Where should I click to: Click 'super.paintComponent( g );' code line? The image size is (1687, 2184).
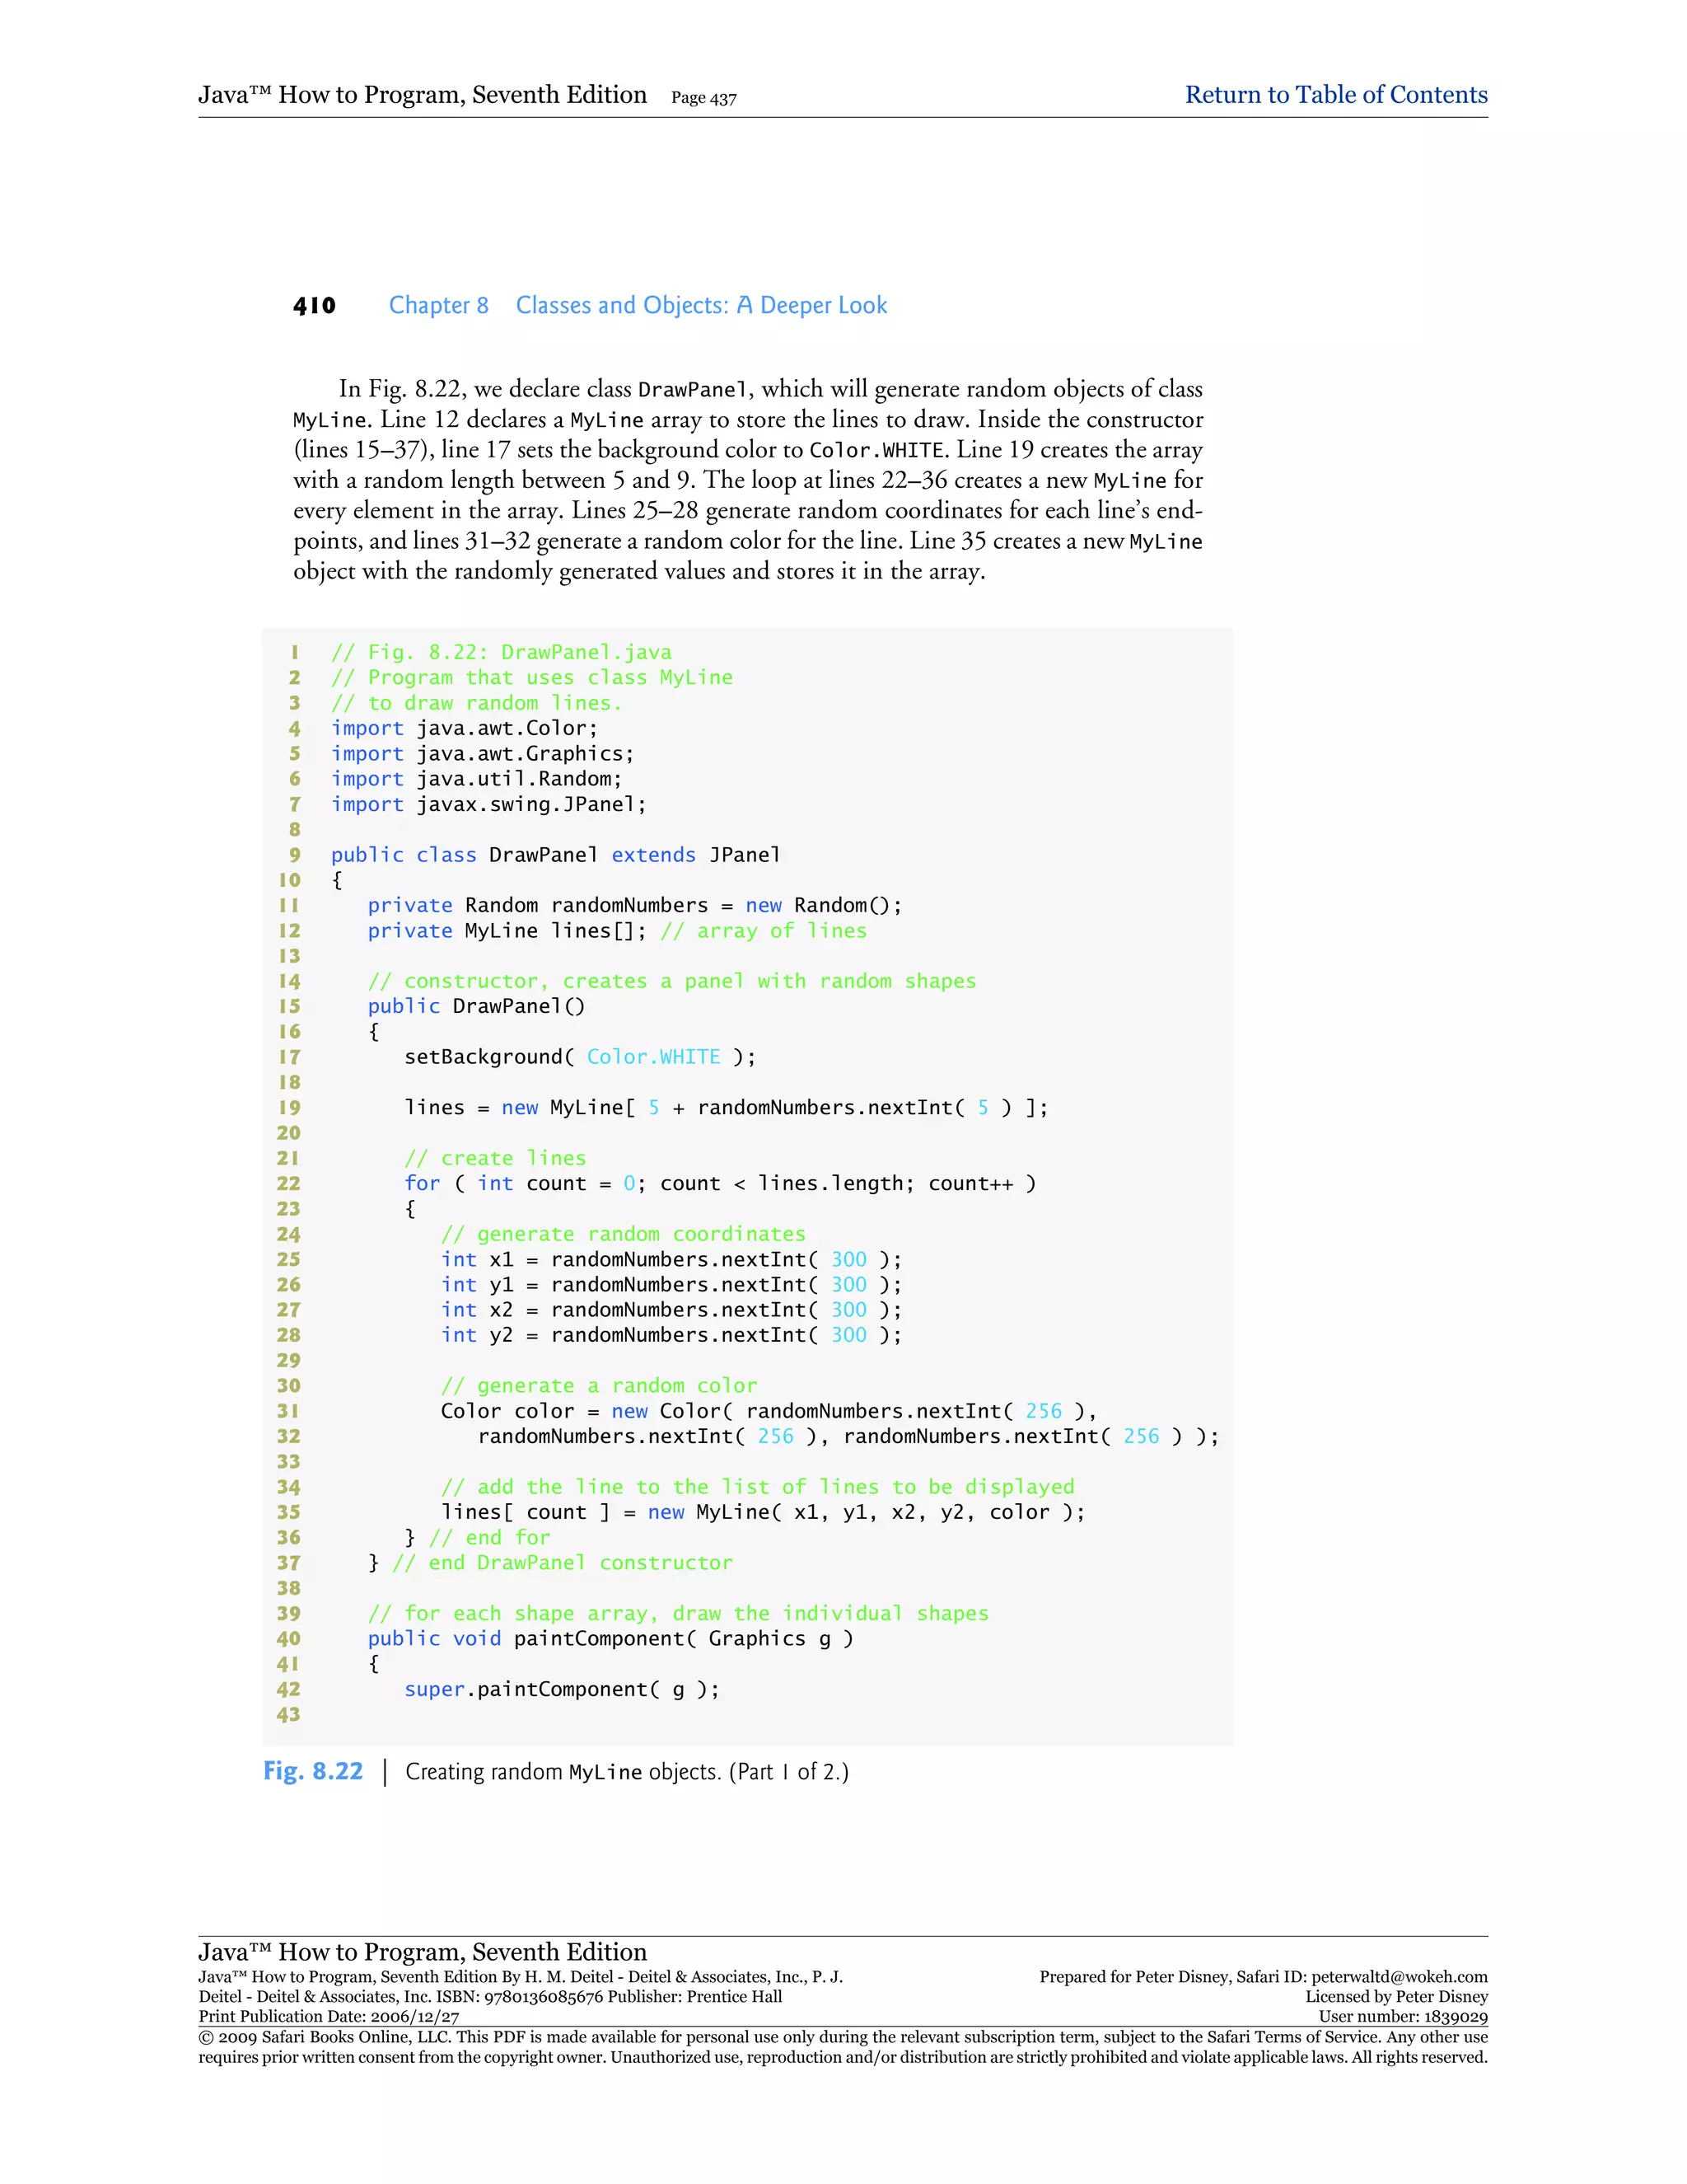(561, 1689)
